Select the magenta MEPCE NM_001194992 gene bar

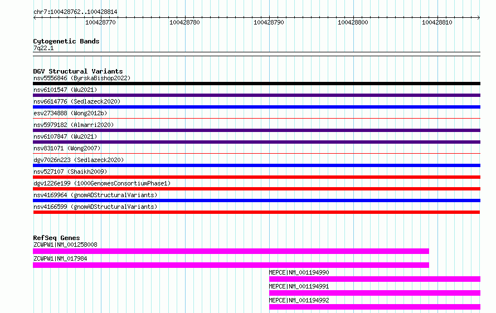375,307
